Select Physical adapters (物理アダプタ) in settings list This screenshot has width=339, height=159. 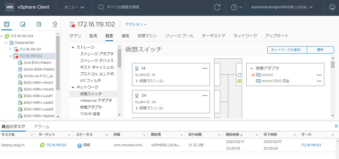click(91, 107)
